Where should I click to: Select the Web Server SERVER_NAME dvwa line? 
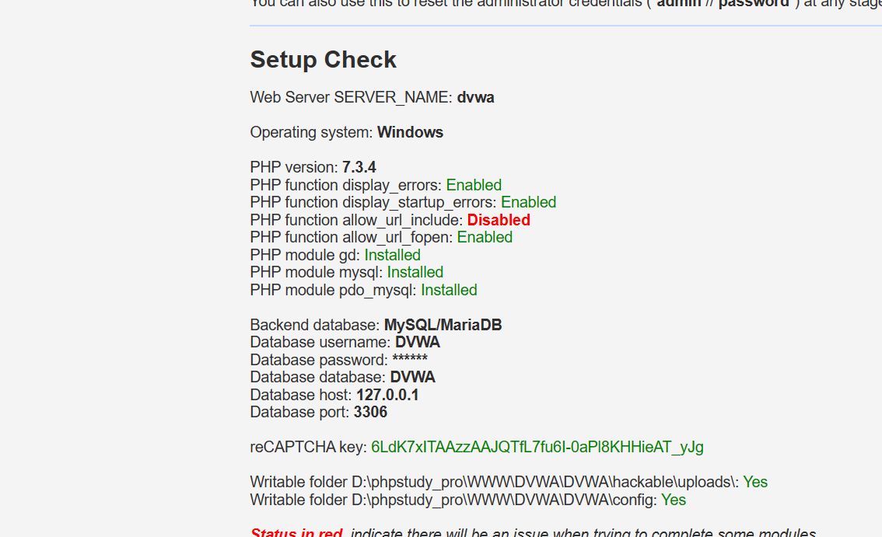373,97
